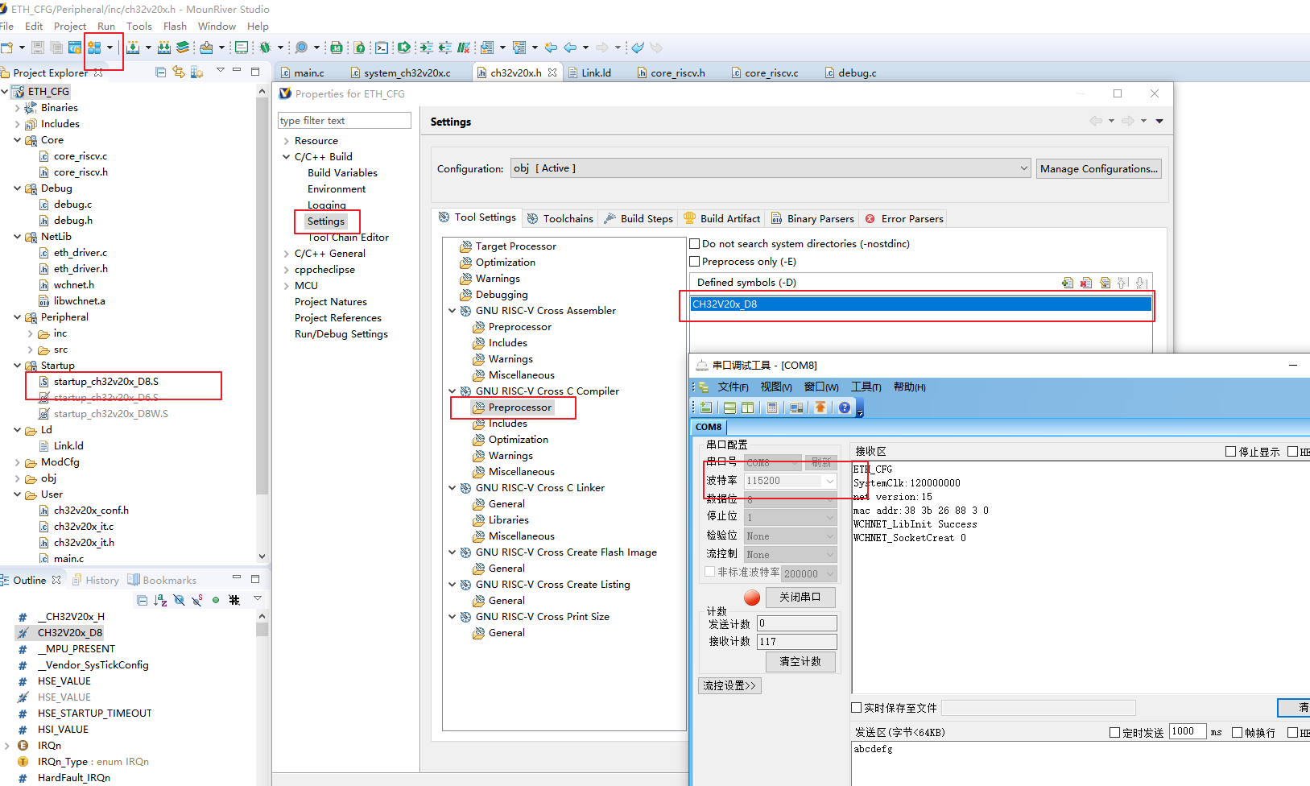This screenshot has height=786, width=1310.
Task: Select CH32V20x_D8 defined symbol entry
Action: [x=921, y=304]
